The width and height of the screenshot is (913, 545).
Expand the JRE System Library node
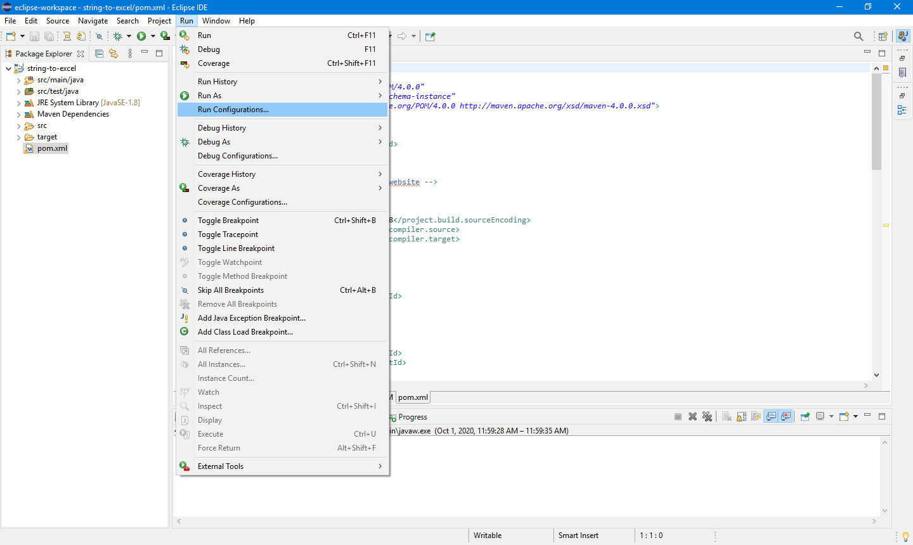coord(18,103)
